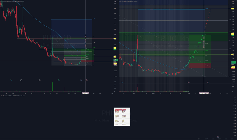Click the green event marker near Nov, 1D chart
The image size is (237, 140).
tap(58, 80)
